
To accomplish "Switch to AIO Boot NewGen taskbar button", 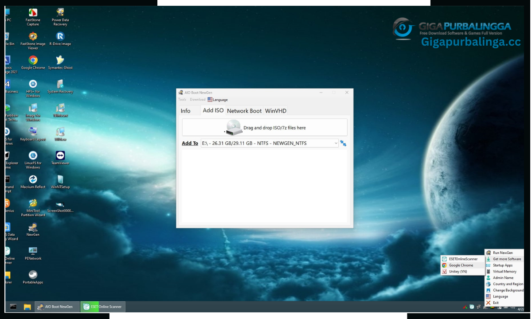I will click(x=57, y=307).
